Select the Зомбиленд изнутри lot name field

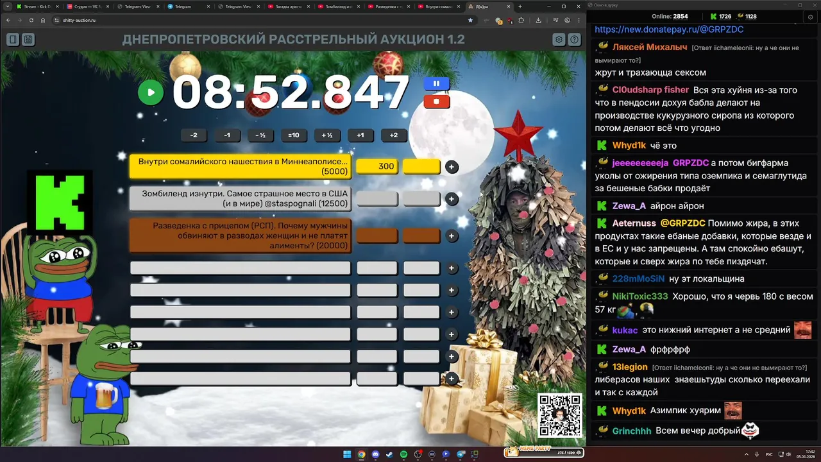coord(241,199)
